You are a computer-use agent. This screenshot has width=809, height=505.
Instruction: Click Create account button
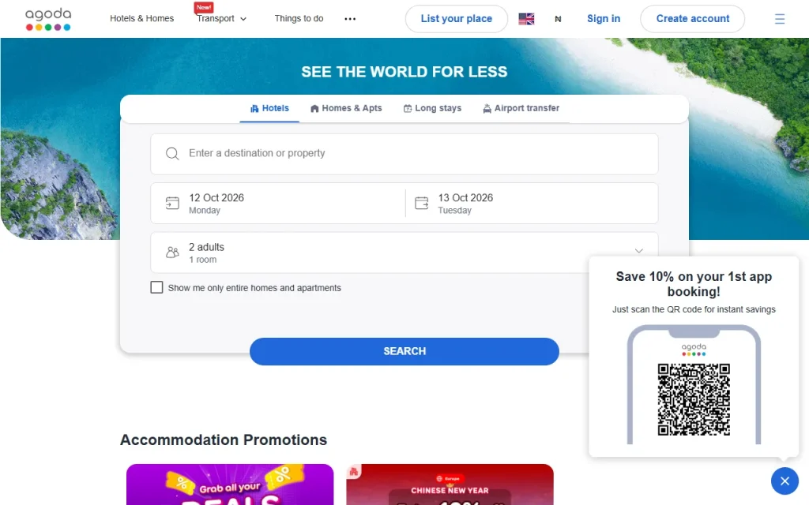click(x=692, y=19)
